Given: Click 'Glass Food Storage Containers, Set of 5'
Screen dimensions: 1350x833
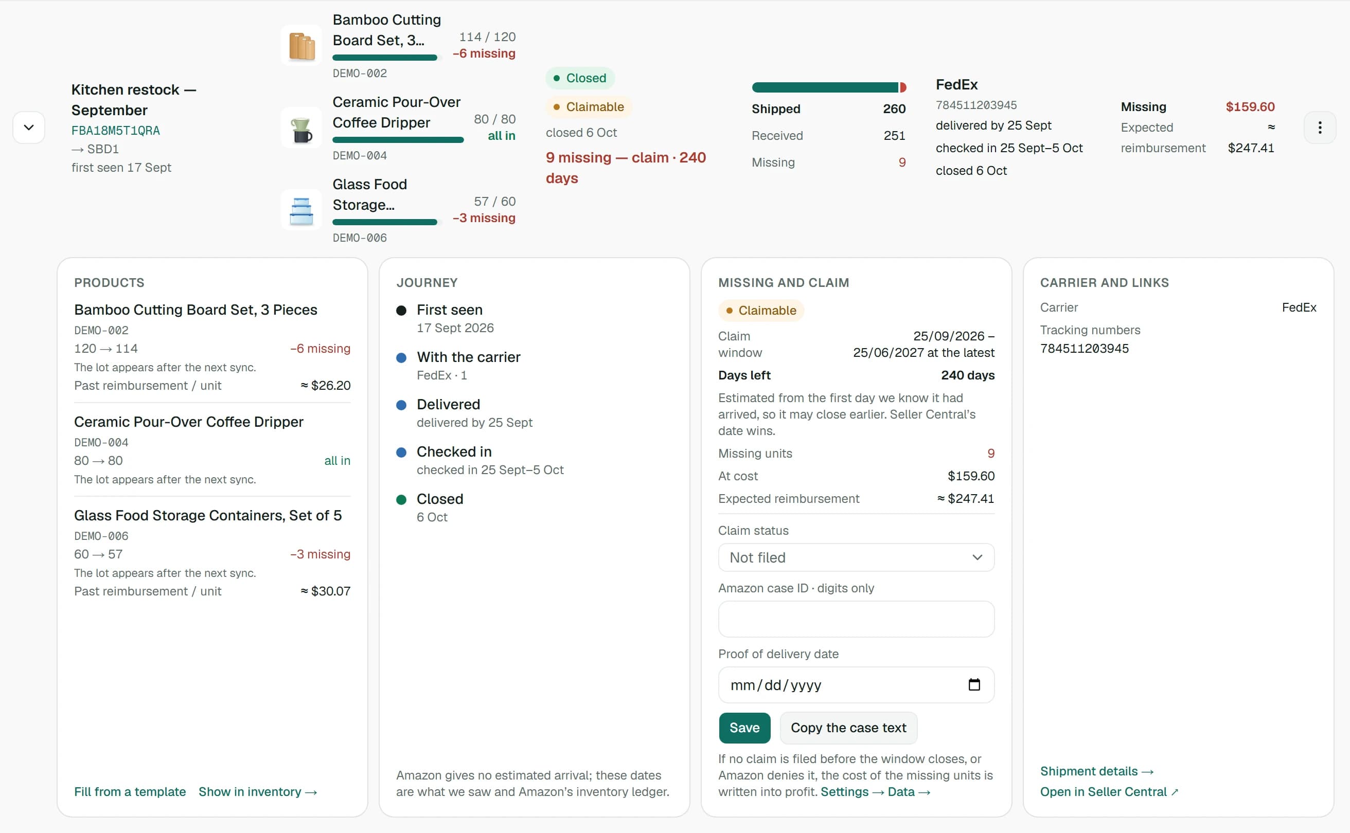Looking at the screenshot, I should [x=208, y=516].
